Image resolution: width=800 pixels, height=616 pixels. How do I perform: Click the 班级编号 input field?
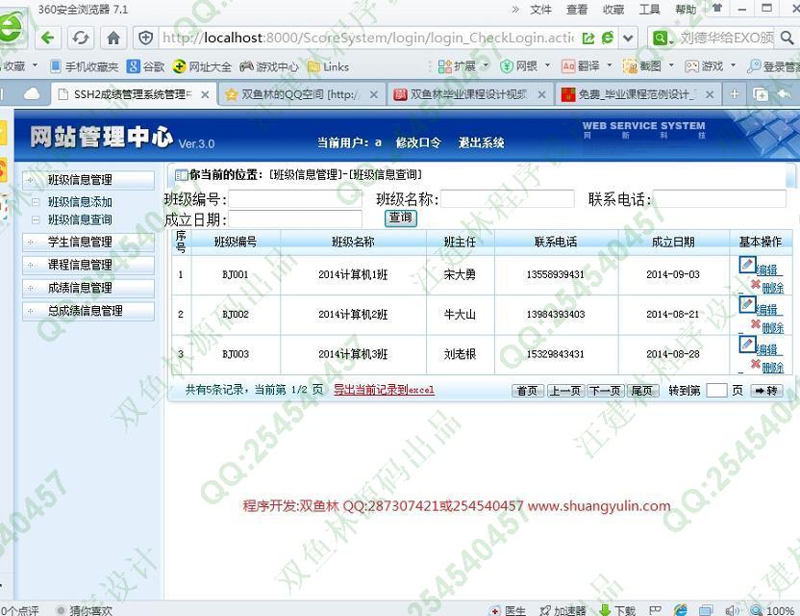click(295, 198)
